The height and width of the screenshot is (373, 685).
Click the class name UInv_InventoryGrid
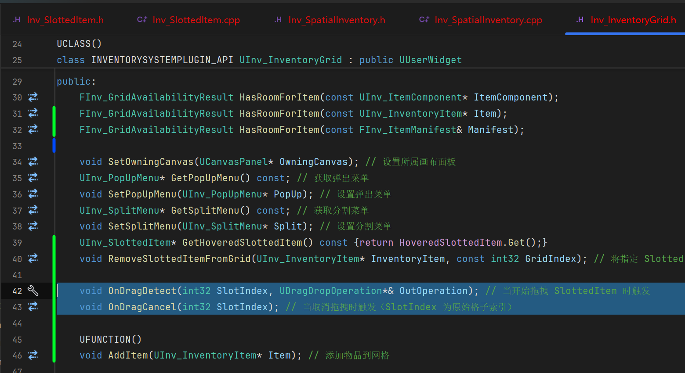290,60
